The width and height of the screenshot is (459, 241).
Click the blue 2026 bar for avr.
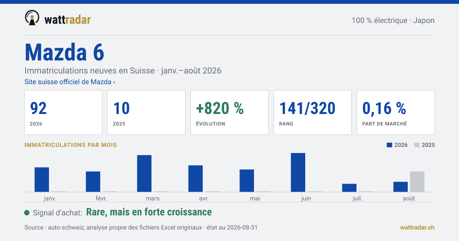coord(195,179)
